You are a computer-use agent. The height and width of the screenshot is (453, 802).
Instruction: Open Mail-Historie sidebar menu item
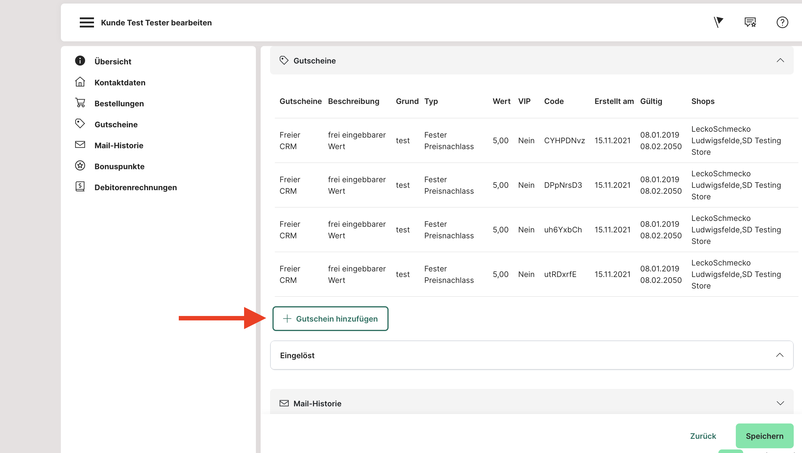click(118, 145)
